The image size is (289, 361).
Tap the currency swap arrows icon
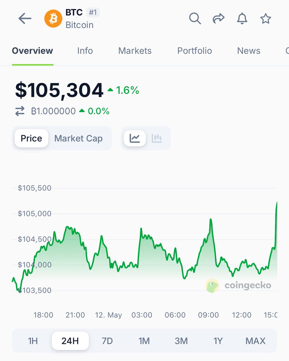click(20, 111)
